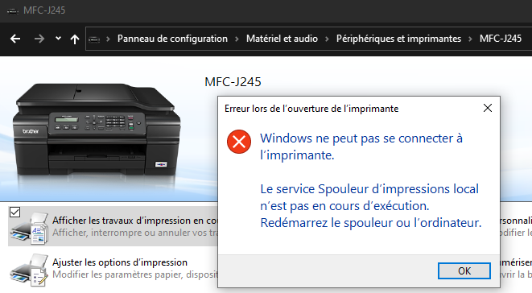Click the MFC-J245 title bar printer icon
The image size is (532, 293).
click(x=13, y=10)
